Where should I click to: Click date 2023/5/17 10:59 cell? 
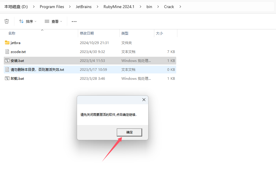click(93, 70)
